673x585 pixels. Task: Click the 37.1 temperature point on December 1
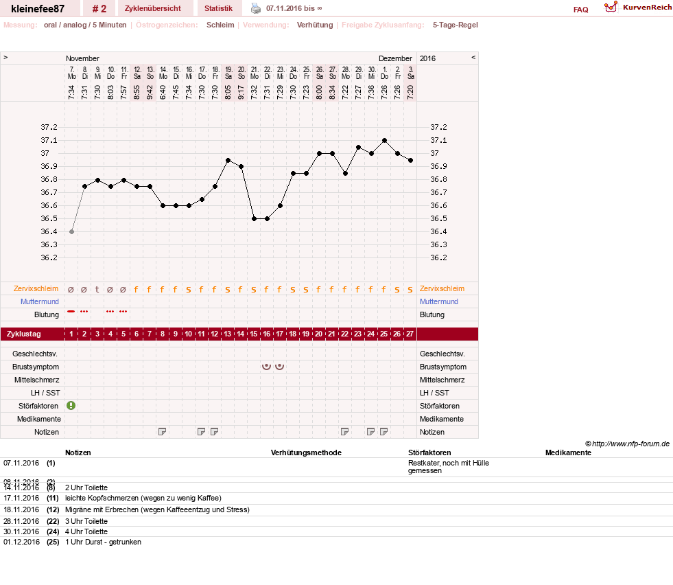pos(385,141)
